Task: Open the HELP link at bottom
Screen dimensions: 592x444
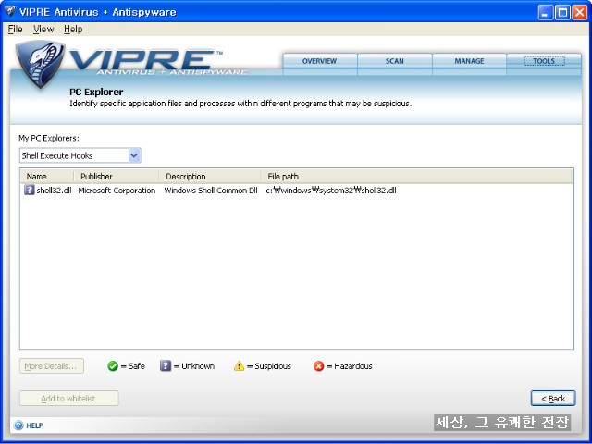Action: 34,425
